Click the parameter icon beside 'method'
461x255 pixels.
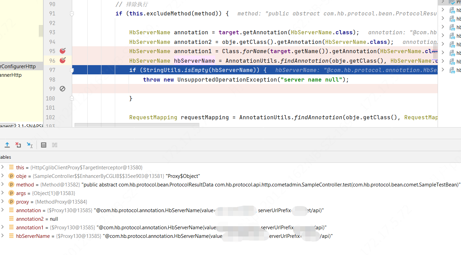tap(11, 184)
